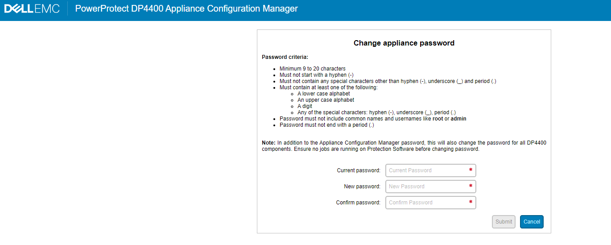The image size is (611, 245).
Task: Click the bold word 'admin'
Action: (x=458, y=119)
